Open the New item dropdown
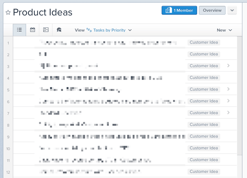 point(224,30)
